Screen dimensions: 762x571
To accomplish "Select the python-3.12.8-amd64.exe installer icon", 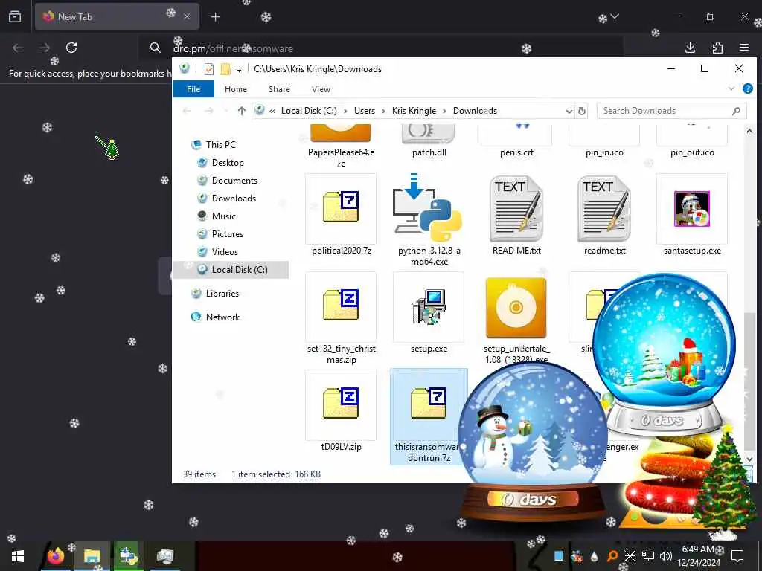I will pyautogui.click(x=428, y=208).
